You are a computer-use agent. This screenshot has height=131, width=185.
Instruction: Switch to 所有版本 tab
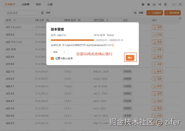click(x=10, y=5)
